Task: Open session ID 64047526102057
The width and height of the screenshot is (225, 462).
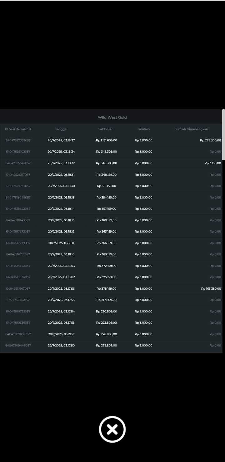Action: pyautogui.click(x=18, y=152)
